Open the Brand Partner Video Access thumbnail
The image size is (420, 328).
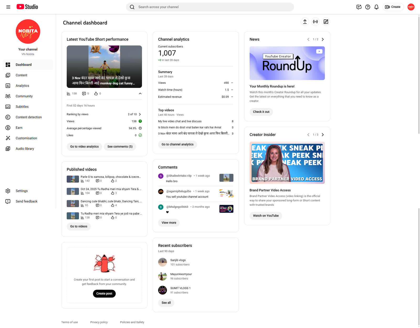[287, 163]
